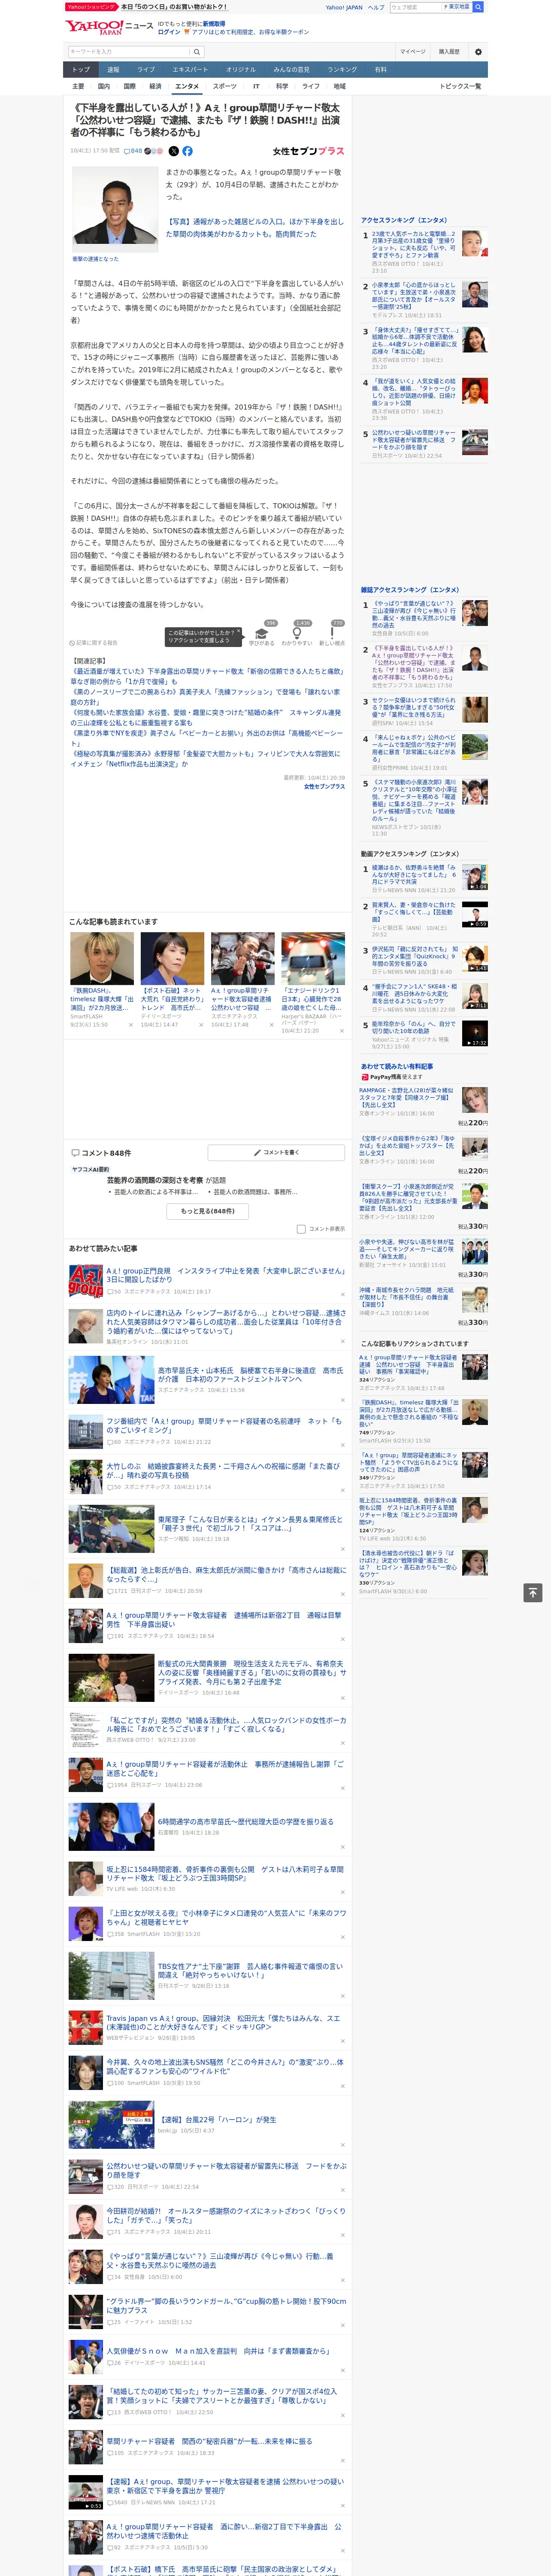Open the 写真 通報があった雑居ビル photo link
Viewport: 551px width, 2576px height.
(x=254, y=228)
